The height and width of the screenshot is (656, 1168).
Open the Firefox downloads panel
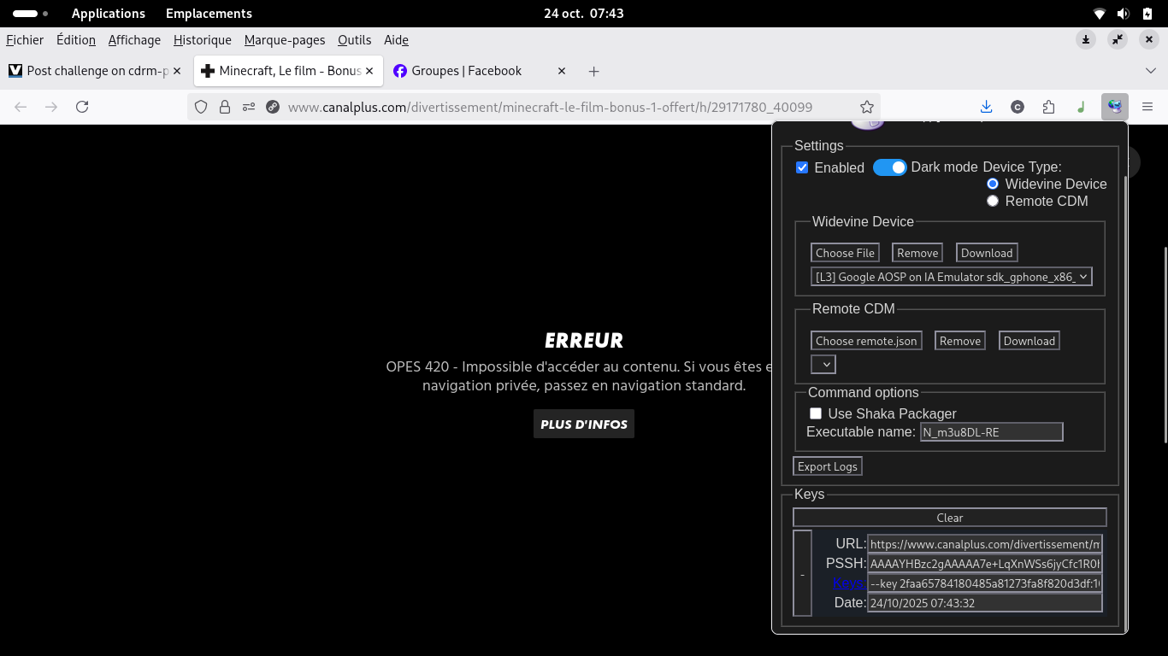pyautogui.click(x=986, y=107)
